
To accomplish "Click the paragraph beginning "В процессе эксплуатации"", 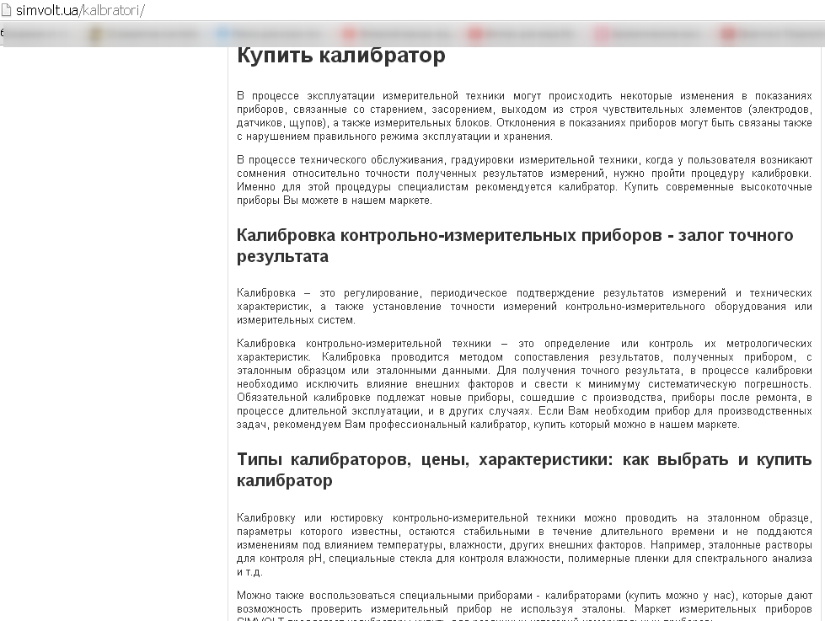I will click(524, 115).
